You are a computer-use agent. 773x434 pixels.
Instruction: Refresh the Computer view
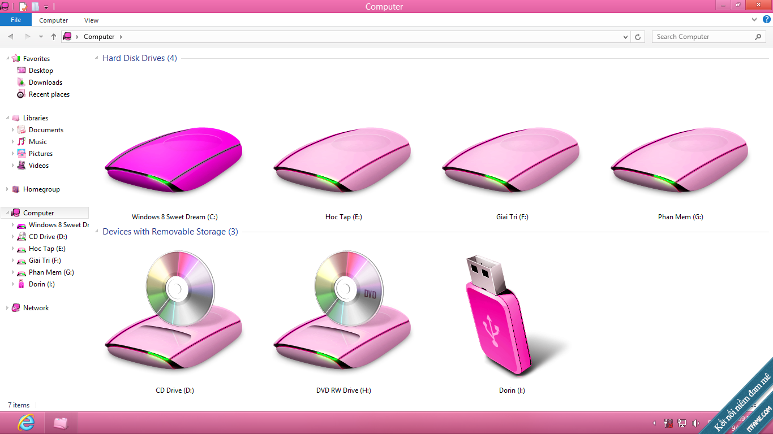click(x=638, y=37)
